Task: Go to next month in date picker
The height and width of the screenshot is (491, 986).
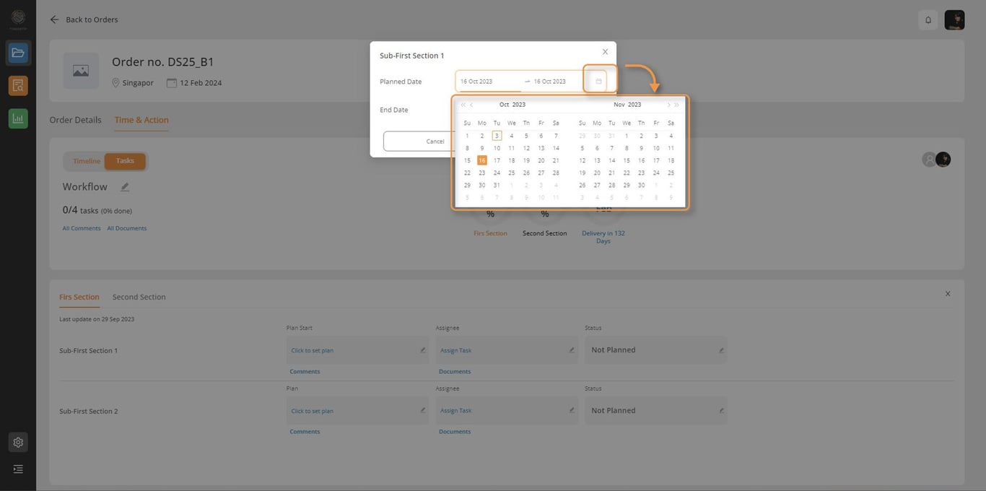Action: pyautogui.click(x=668, y=105)
